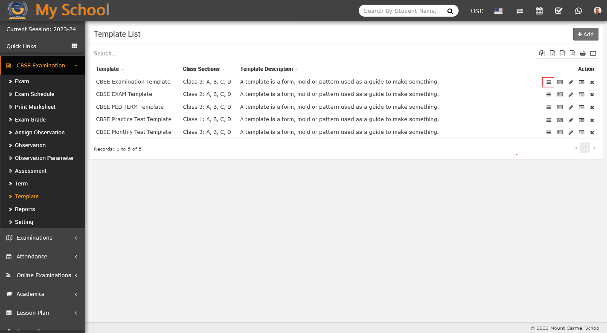This screenshot has width=607, height=333.
Task: Click the template list search field
Action: [x=131, y=54]
